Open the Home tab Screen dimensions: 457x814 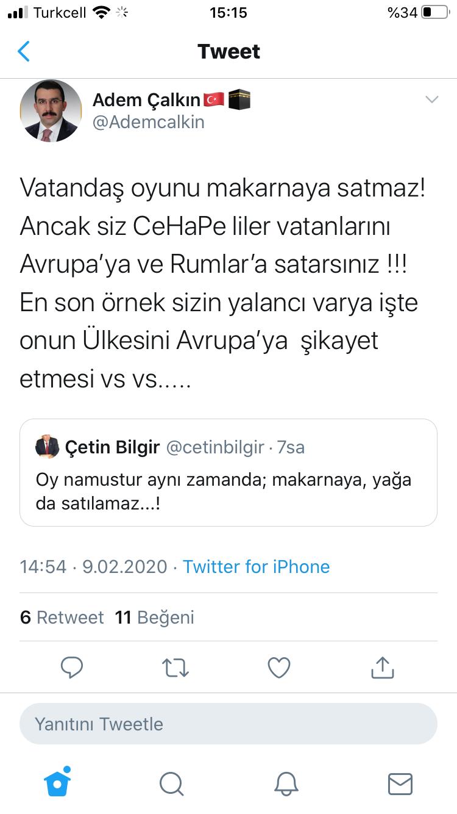(x=58, y=782)
